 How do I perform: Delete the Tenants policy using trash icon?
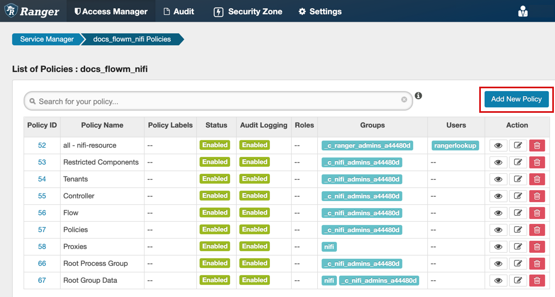pyautogui.click(x=536, y=179)
